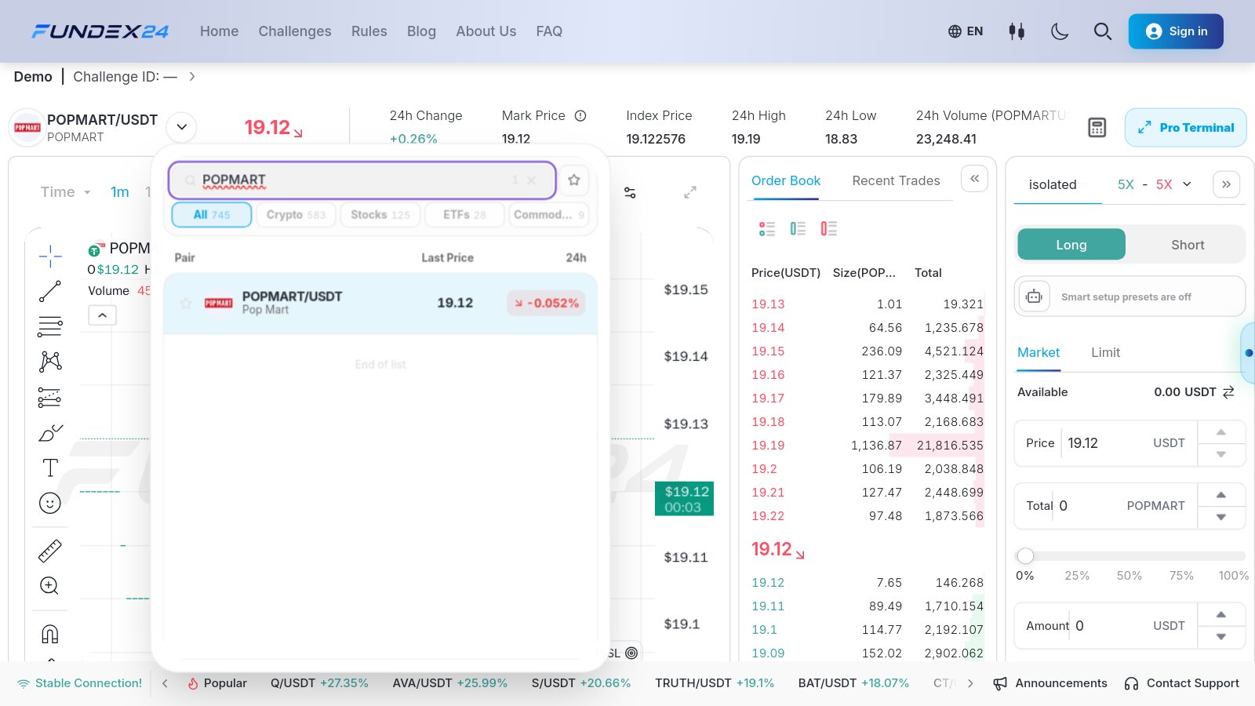The height and width of the screenshot is (706, 1255).
Task: Toggle dark mode with moon icon
Action: [x=1060, y=31]
